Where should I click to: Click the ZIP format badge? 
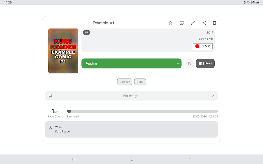86,32
